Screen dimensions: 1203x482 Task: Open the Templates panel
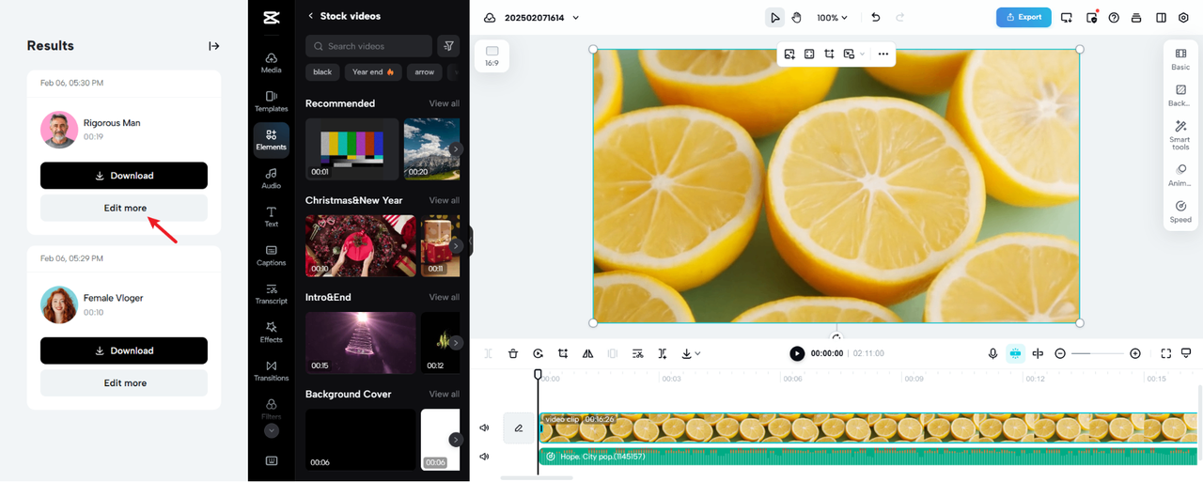(x=271, y=101)
